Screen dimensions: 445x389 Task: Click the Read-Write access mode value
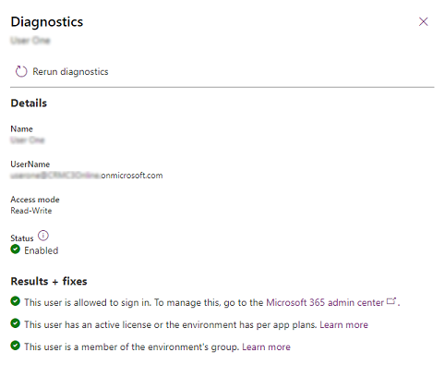click(31, 211)
